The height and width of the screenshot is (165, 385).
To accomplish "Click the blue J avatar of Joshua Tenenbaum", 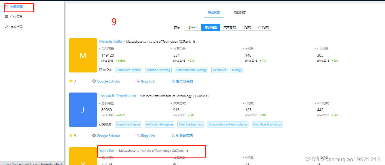I will tap(83, 110).
